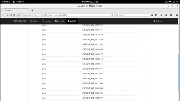The width and height of the screenshot is (180, 101).
Task: Open downloads with the down arrow icon
Action: pyautogui.click(x=161, y=15)
